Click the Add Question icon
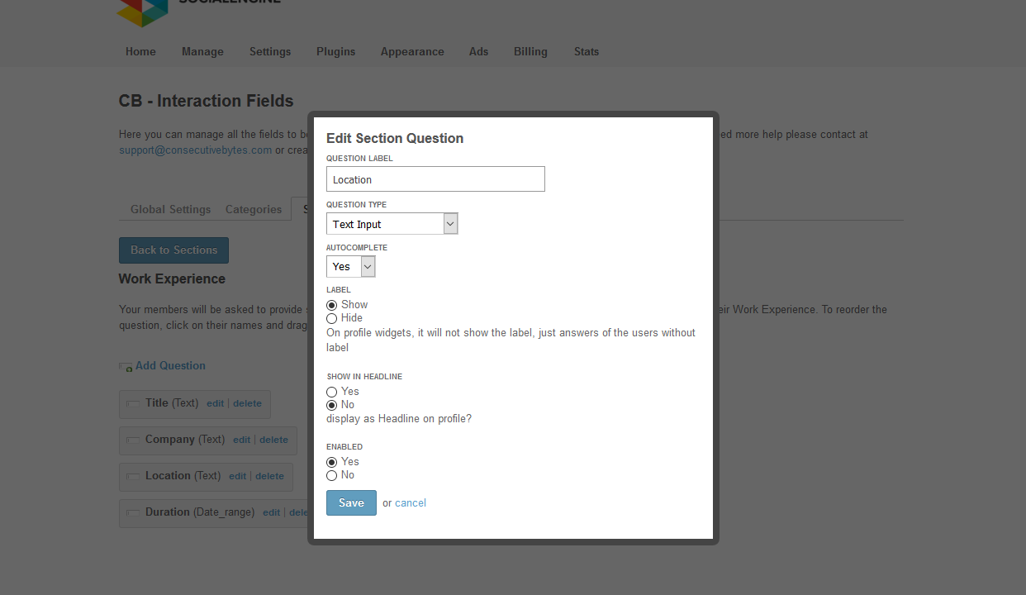 coord(126,366)
